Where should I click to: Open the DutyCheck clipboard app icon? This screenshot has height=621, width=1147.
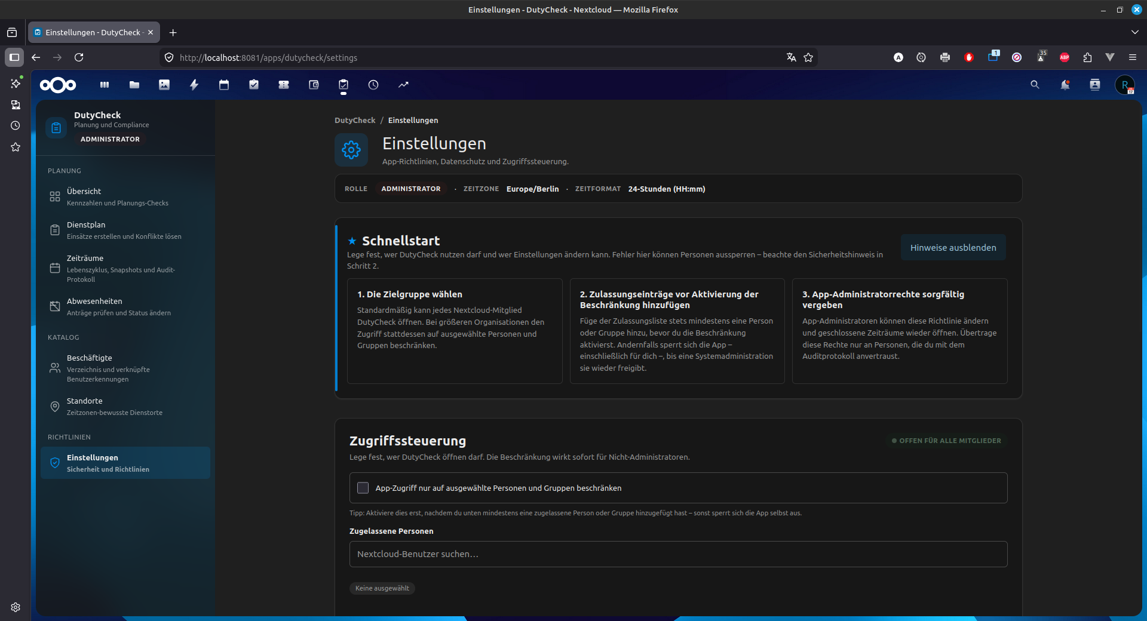[344, 85]
